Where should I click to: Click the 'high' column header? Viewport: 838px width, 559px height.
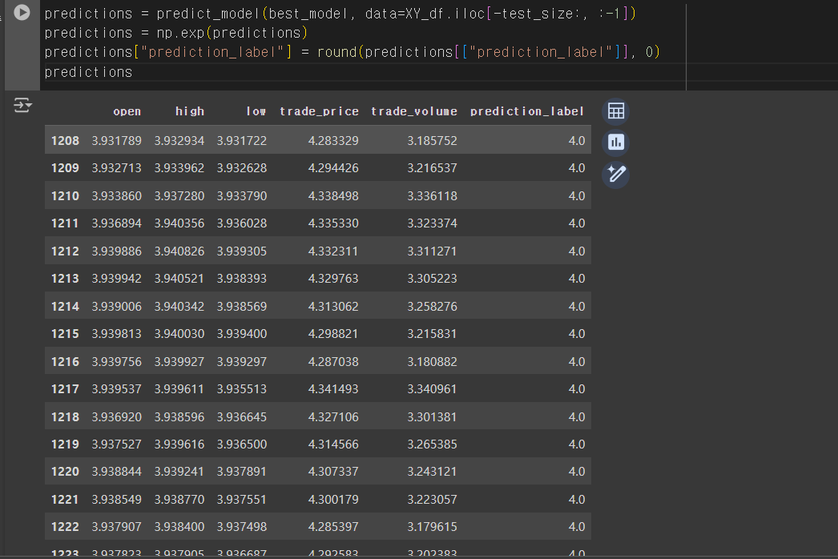tap(190, 111)
